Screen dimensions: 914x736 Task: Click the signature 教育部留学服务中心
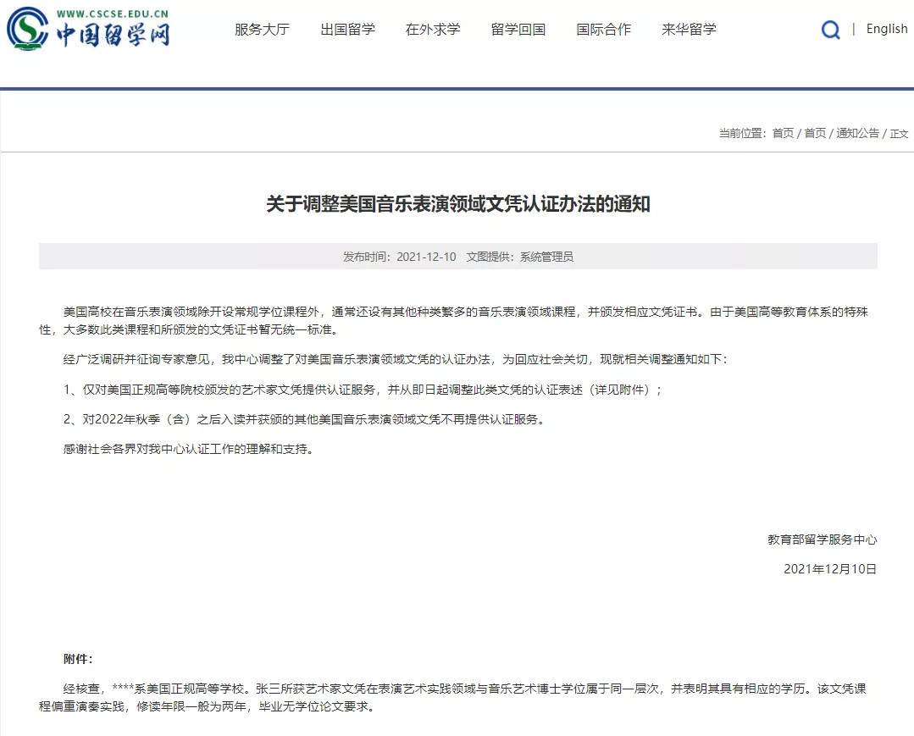click(x=822, y=540)
